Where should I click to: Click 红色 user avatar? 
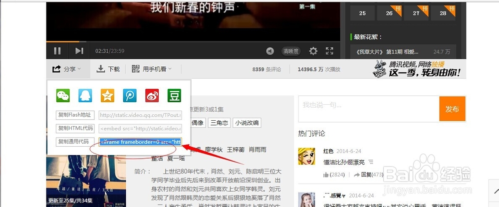[x=306, y=156]
